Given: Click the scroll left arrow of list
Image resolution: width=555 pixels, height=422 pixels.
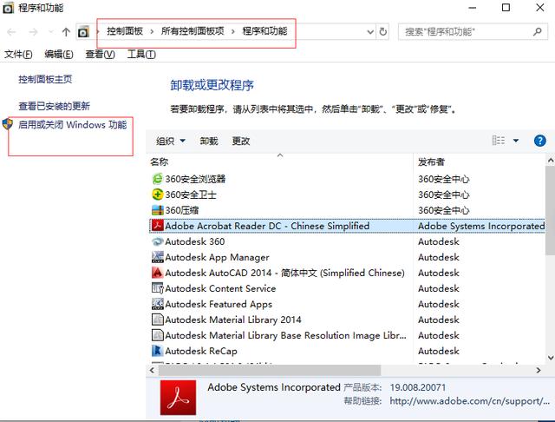Looking at the screenshot, I should click(x=153, y=370).
